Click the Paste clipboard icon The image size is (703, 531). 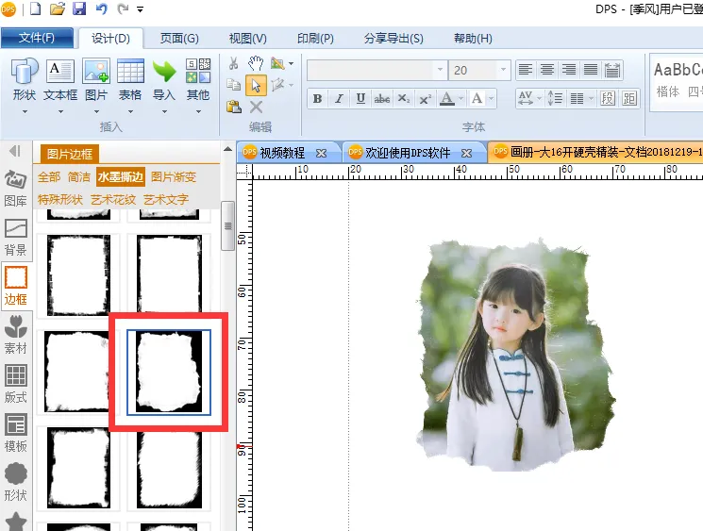tap(234, 107)
